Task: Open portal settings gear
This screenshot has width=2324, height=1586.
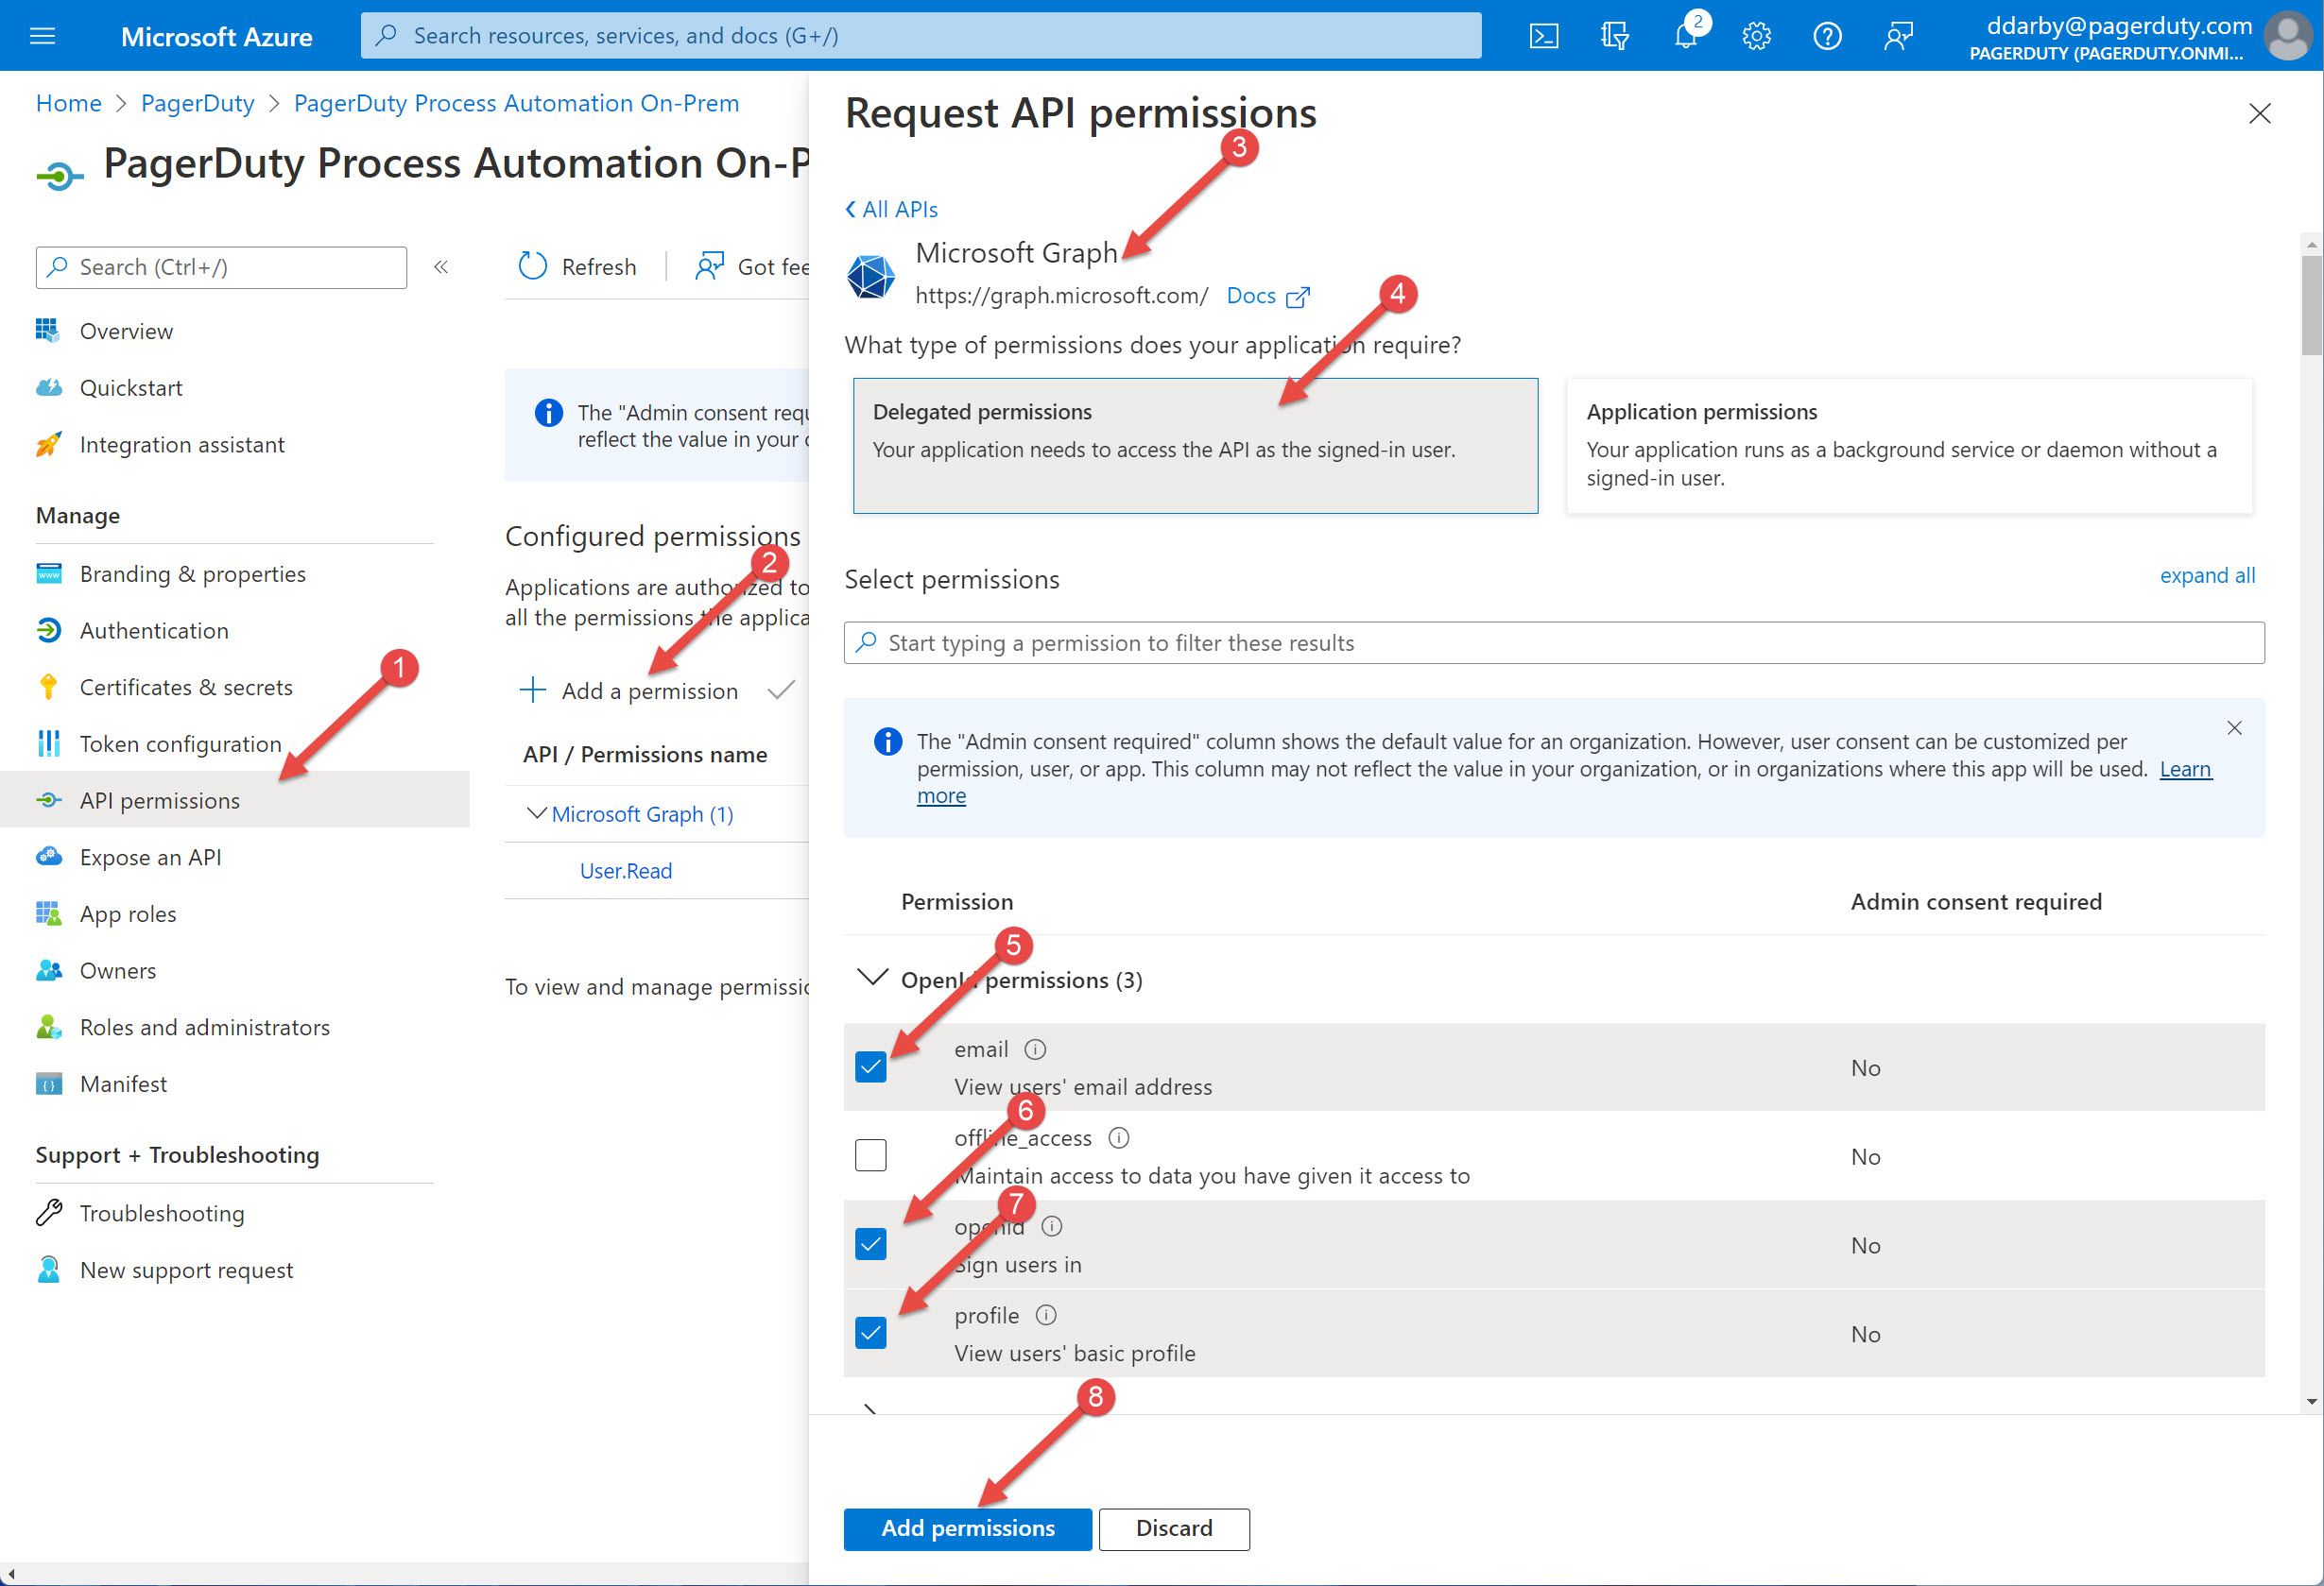Action: pos(1756,36)
